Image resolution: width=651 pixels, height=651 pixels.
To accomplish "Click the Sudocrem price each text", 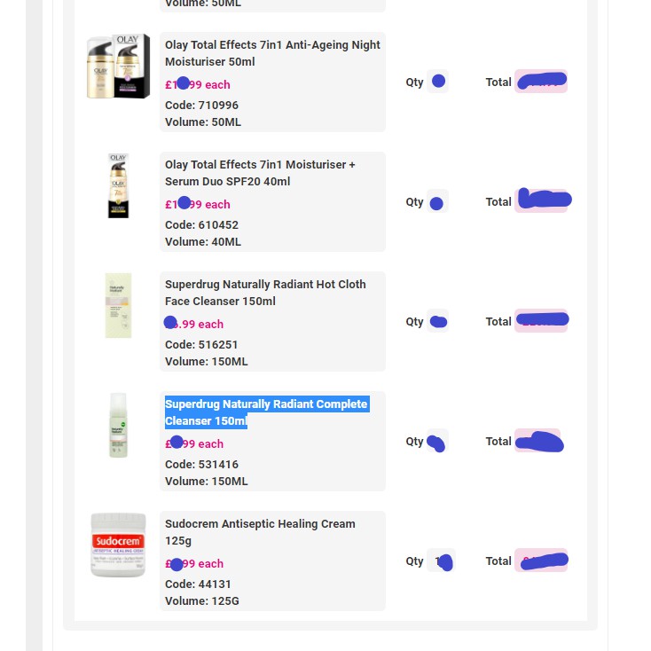I will click(x=195, y=564).
